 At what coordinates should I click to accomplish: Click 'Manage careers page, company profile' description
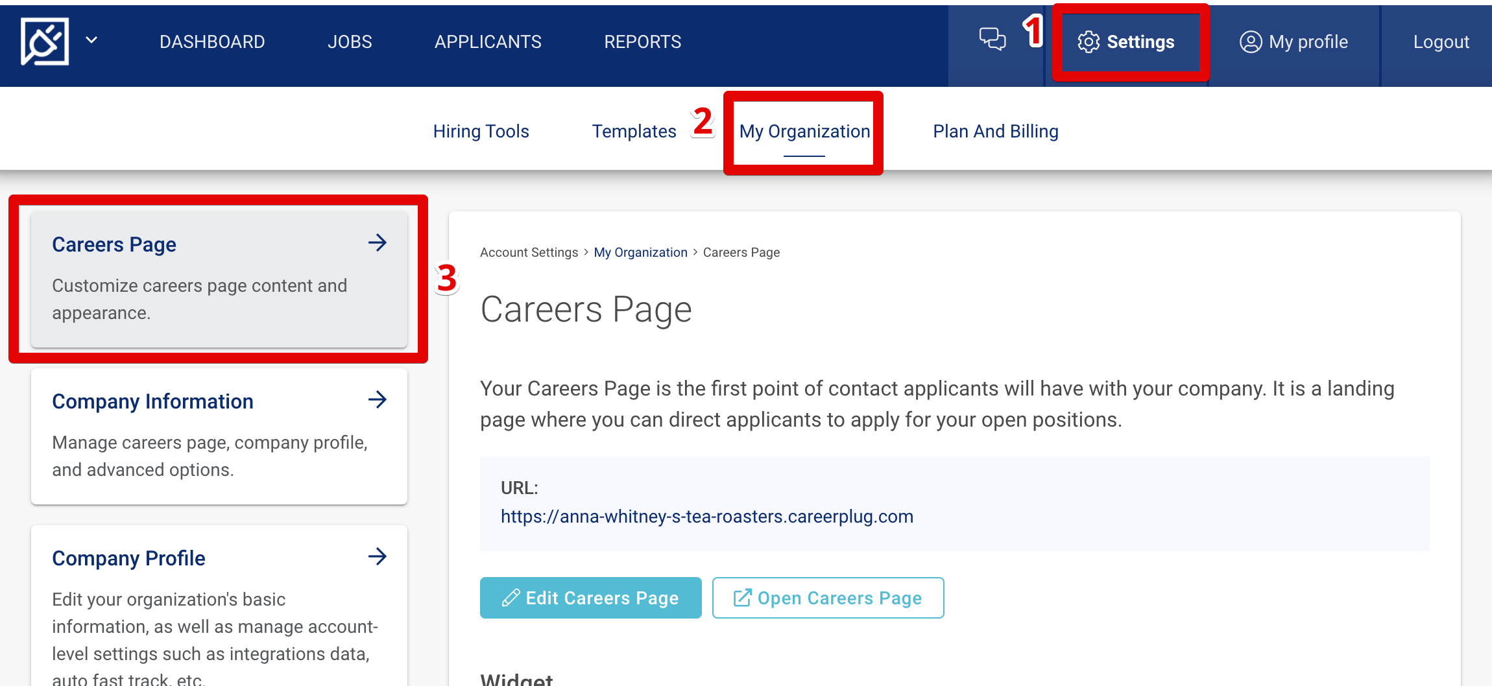point(210,456)
